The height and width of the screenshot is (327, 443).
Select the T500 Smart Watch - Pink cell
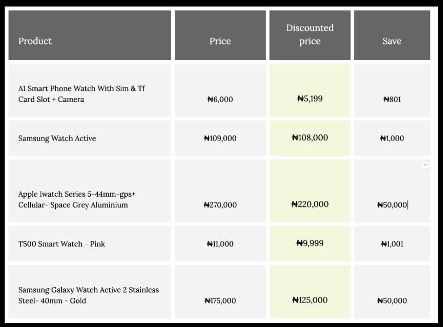pyautogui.click(x=89, y=244)
